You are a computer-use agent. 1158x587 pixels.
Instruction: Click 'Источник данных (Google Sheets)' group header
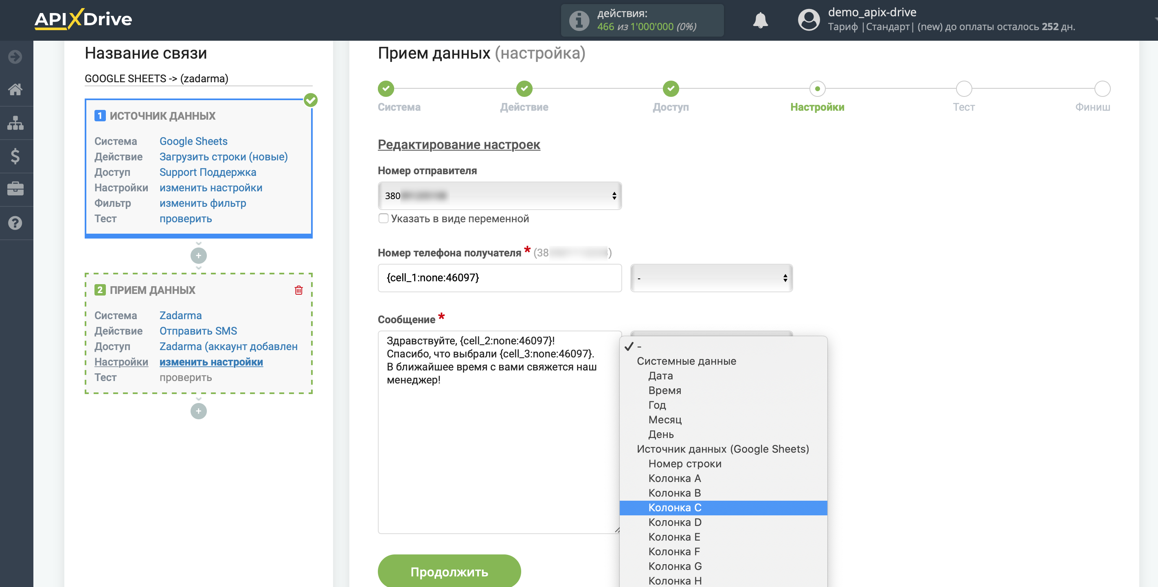pos(722,449)
